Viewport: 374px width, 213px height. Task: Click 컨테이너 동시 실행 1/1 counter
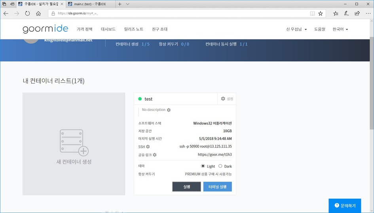pos(226,44)
